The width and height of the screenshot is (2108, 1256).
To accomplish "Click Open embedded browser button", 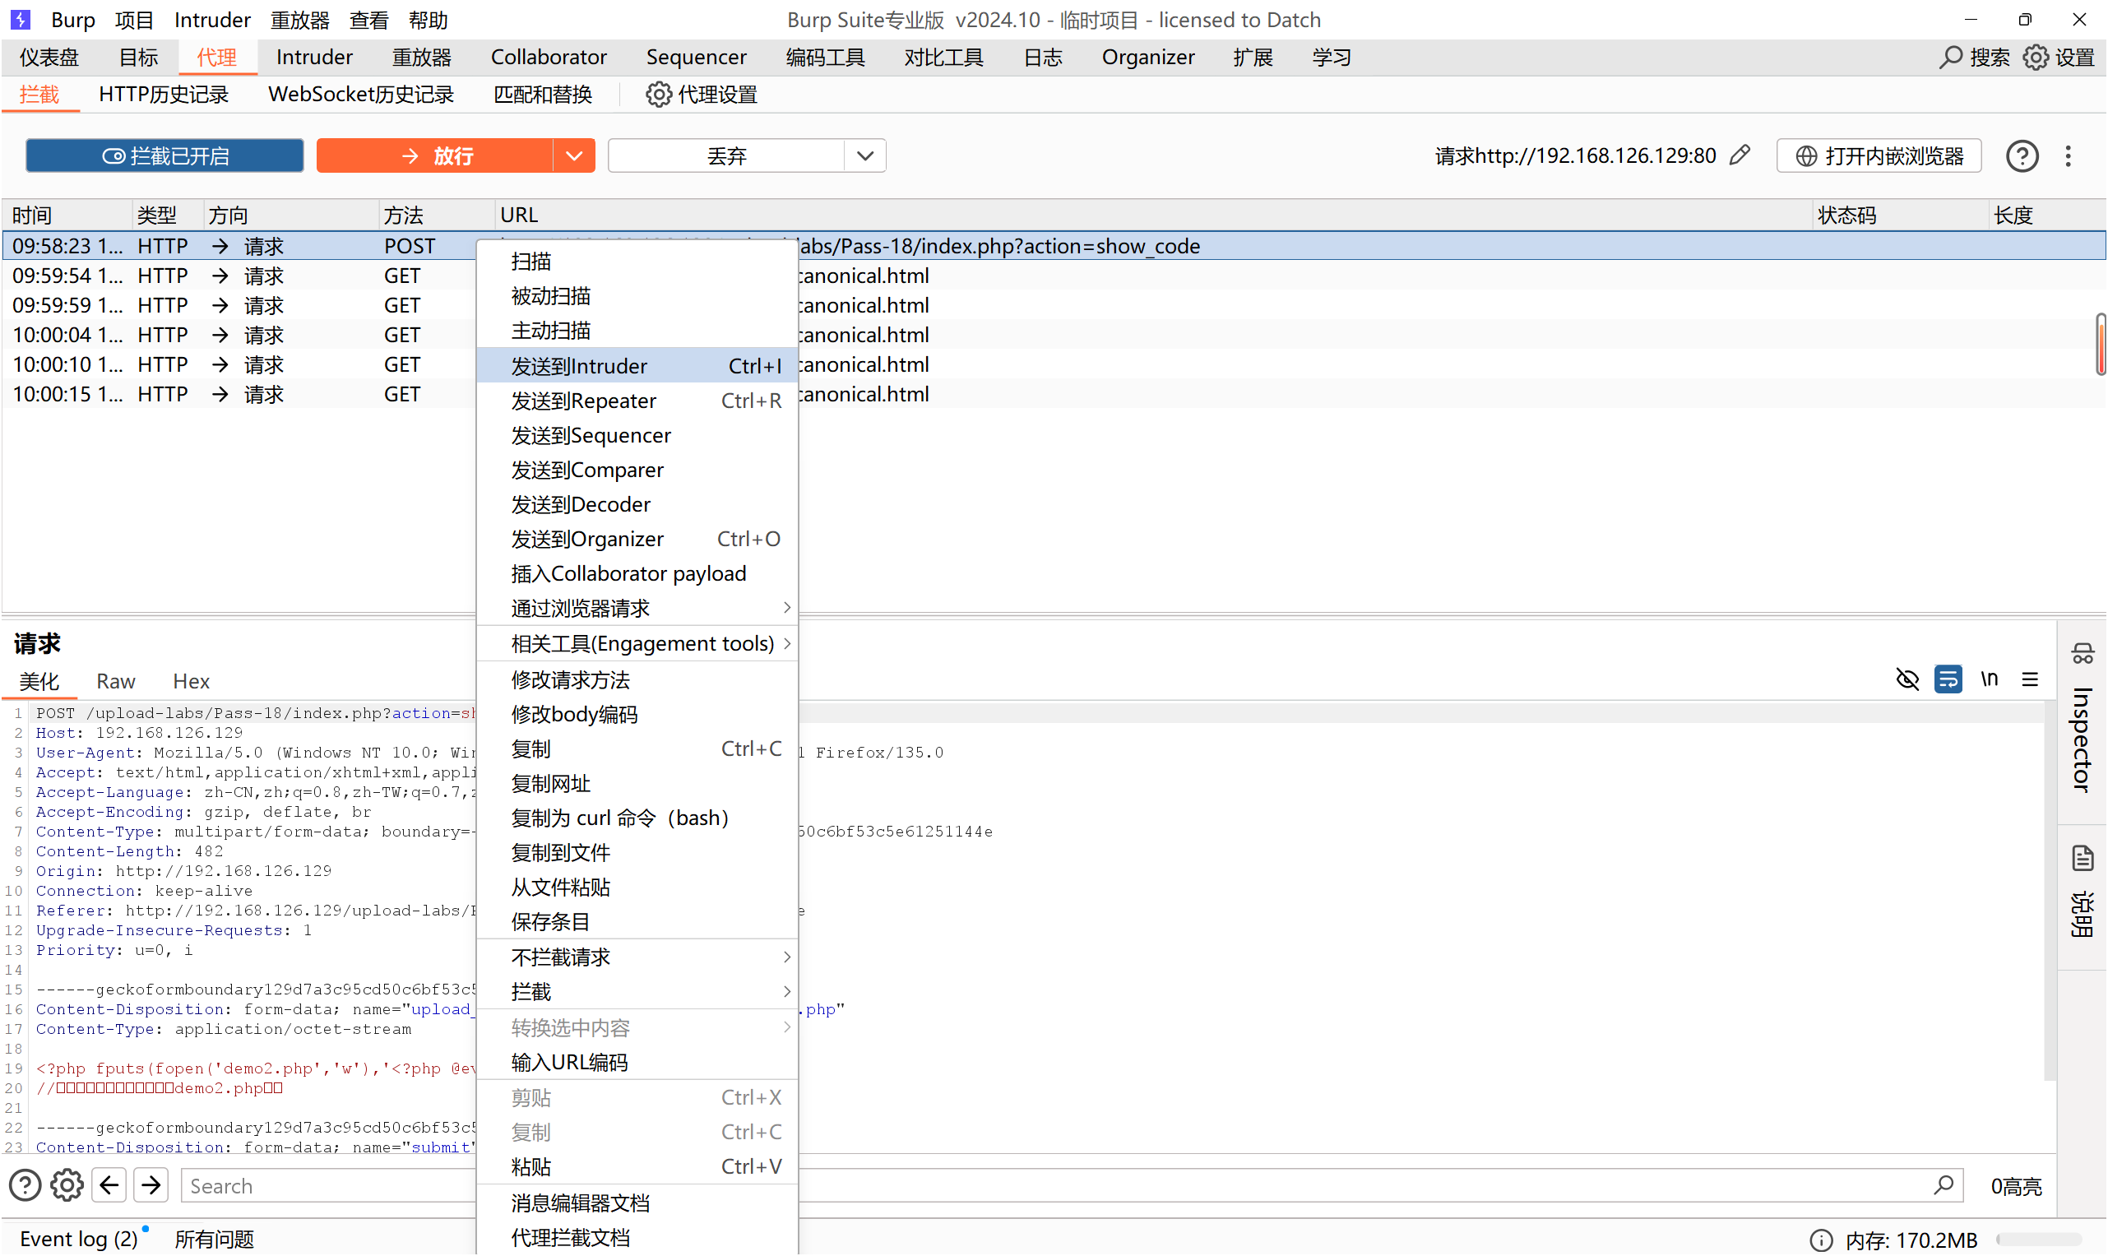I will pyautogui.click(x=1879, y=155).
